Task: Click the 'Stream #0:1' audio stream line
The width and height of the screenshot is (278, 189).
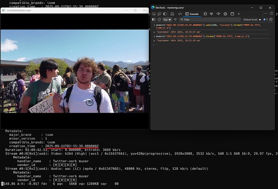Action: (106, 168)
